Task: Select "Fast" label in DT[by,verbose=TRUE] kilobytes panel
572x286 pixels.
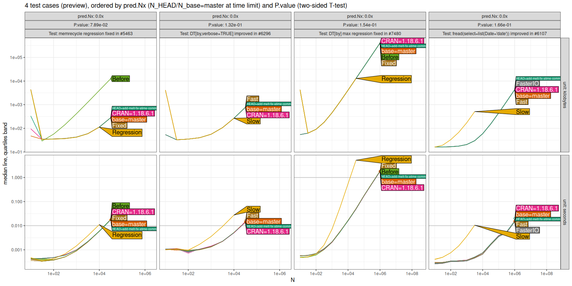Action: tap(252, 99)
